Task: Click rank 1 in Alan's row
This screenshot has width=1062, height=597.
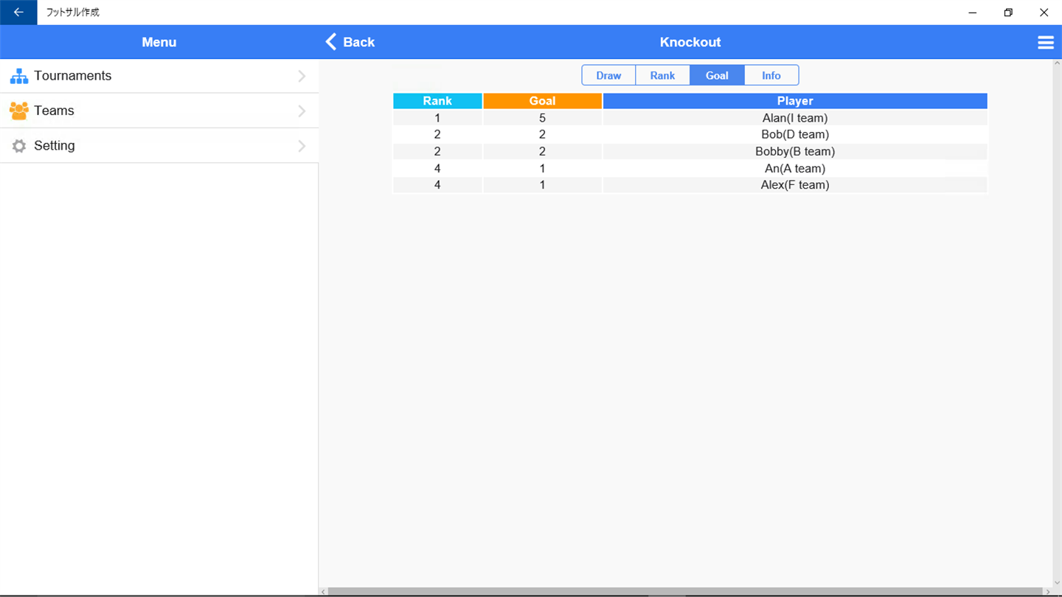Action: click(x=437, y=118)
